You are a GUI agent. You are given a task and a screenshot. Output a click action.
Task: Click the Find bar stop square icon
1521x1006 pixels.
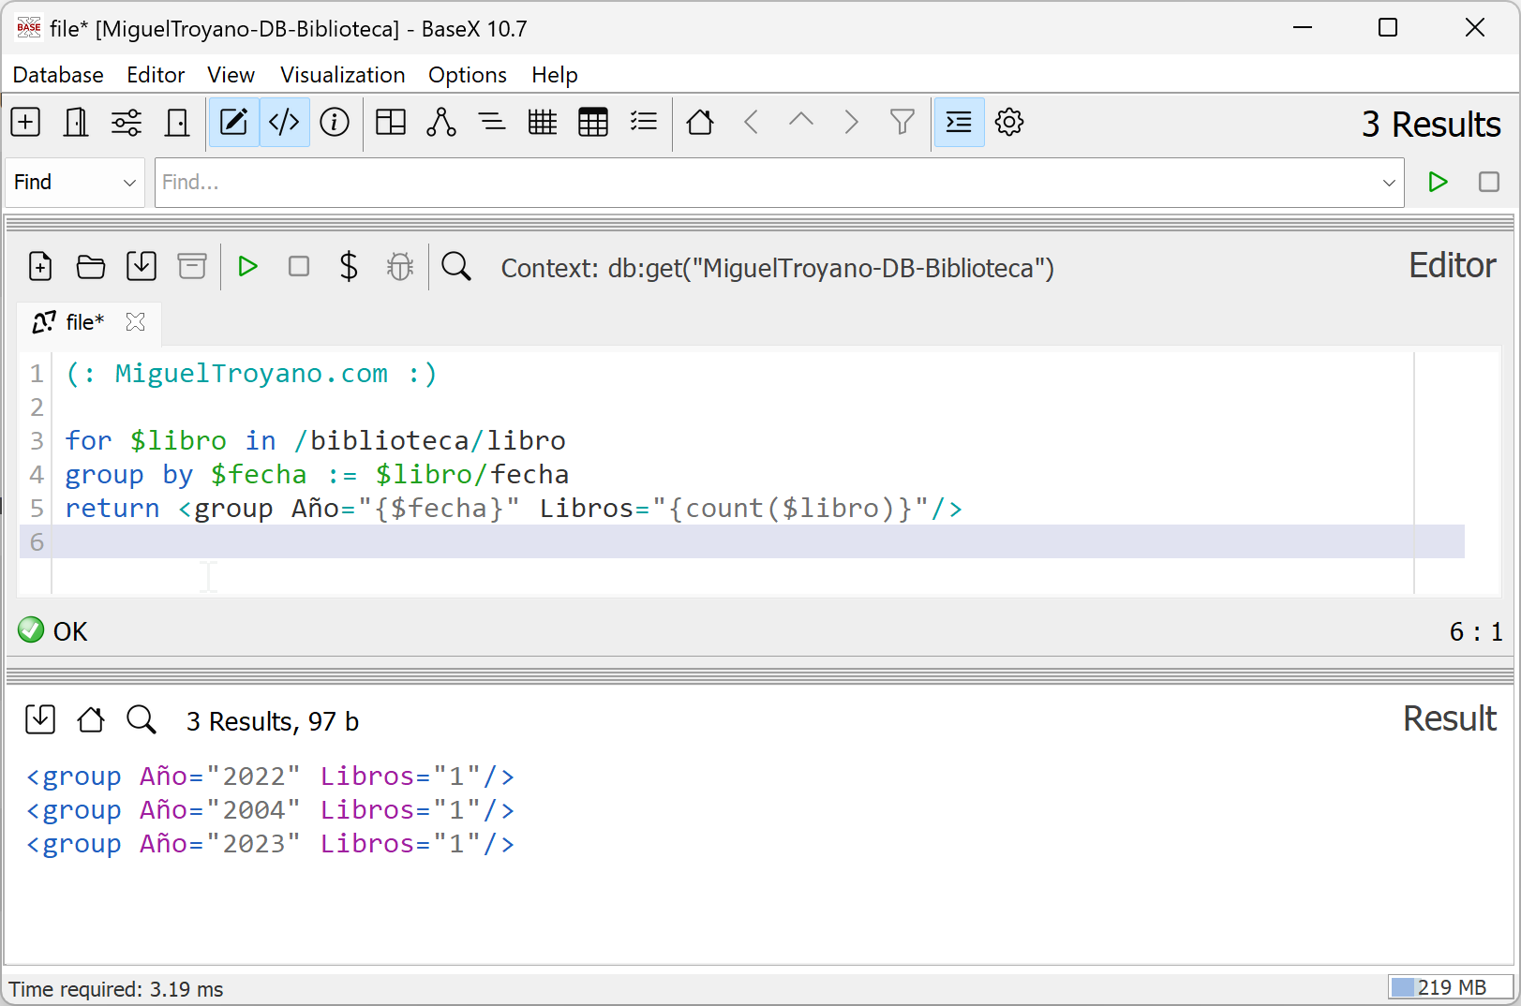pyautogui.click(x=1489, y=182)
